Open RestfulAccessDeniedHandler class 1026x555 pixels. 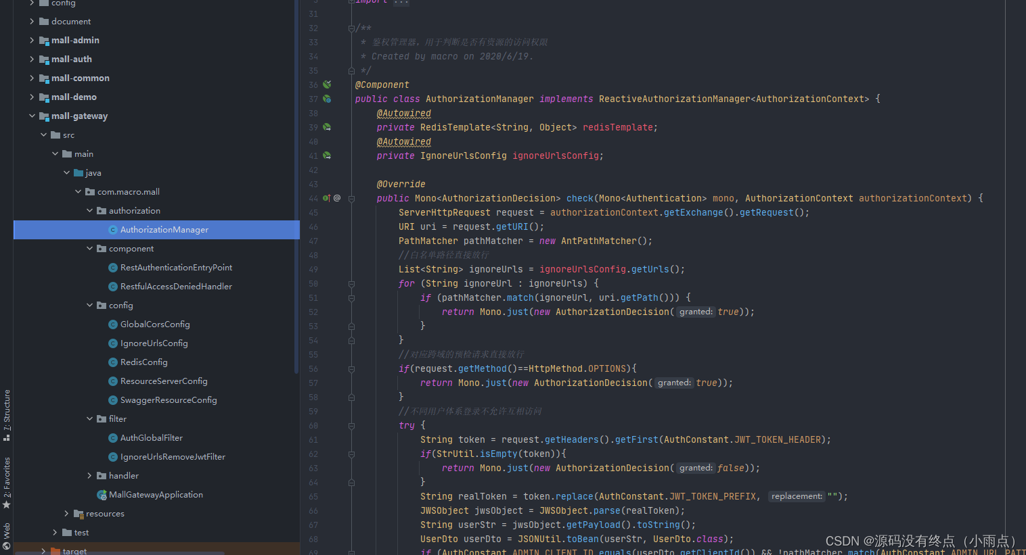tap(176, 287)
